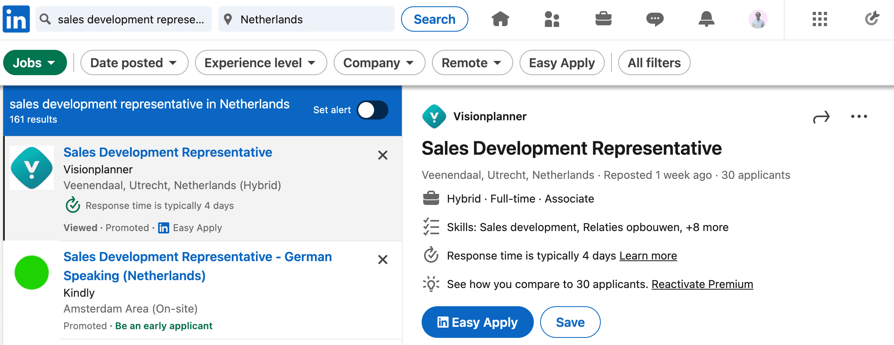Dismiss the Visionplanner job listing
Screen dimensions: 894x345
383,155
